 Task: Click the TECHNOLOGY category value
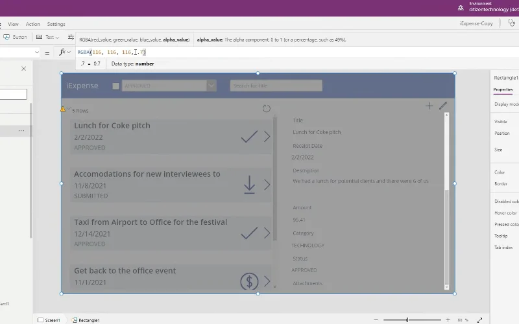tap(308, 246)
